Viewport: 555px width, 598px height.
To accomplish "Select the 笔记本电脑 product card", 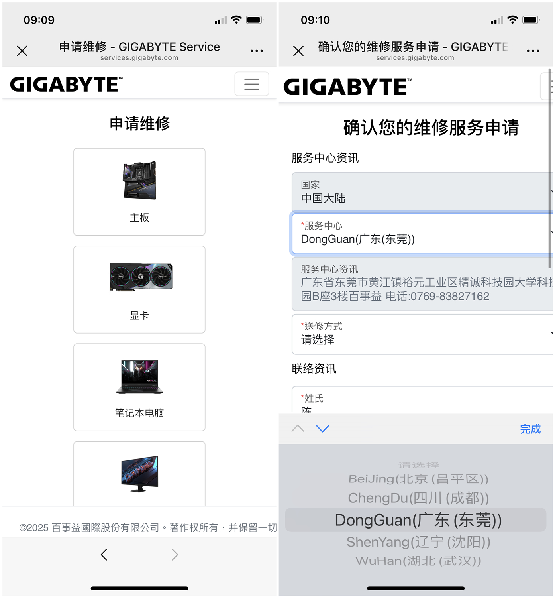I will click(139, 387).
